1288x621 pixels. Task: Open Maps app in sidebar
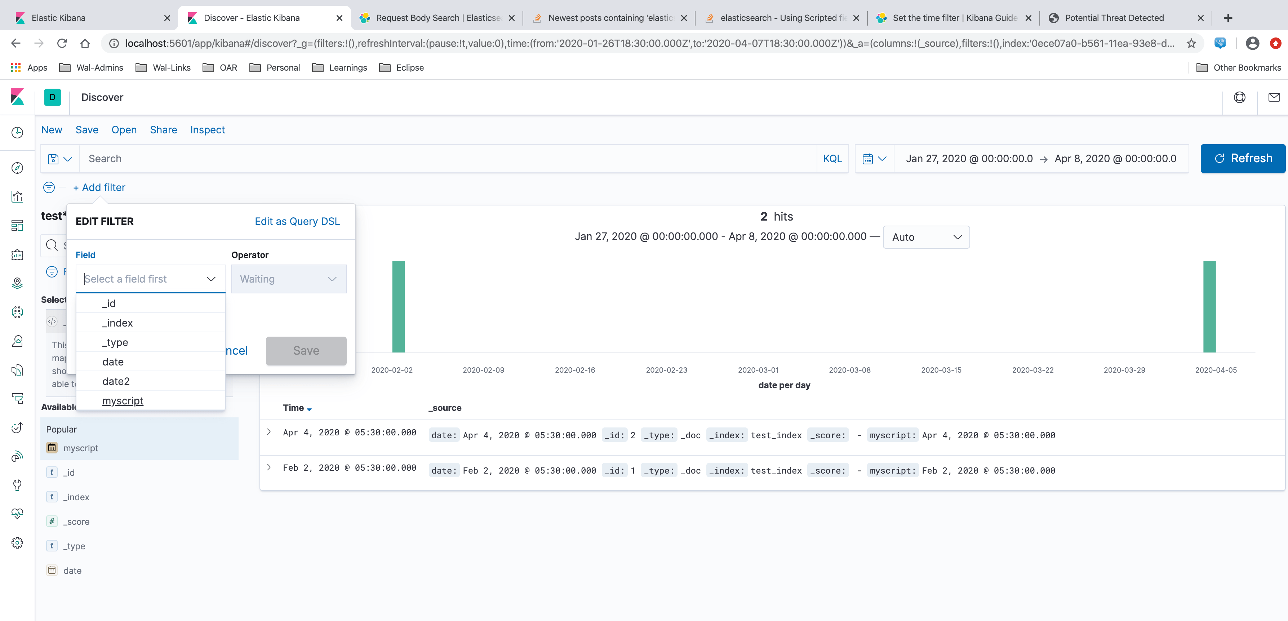click(x=17, y=284)
